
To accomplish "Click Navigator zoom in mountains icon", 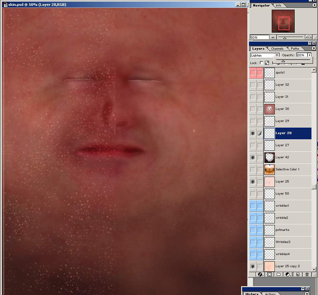I will point(309,37).
